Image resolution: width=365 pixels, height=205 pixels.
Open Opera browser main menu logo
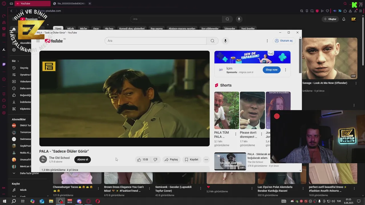pos(4,4)
